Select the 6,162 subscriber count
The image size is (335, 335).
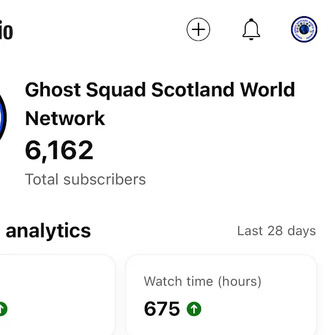tap(59, 150)
